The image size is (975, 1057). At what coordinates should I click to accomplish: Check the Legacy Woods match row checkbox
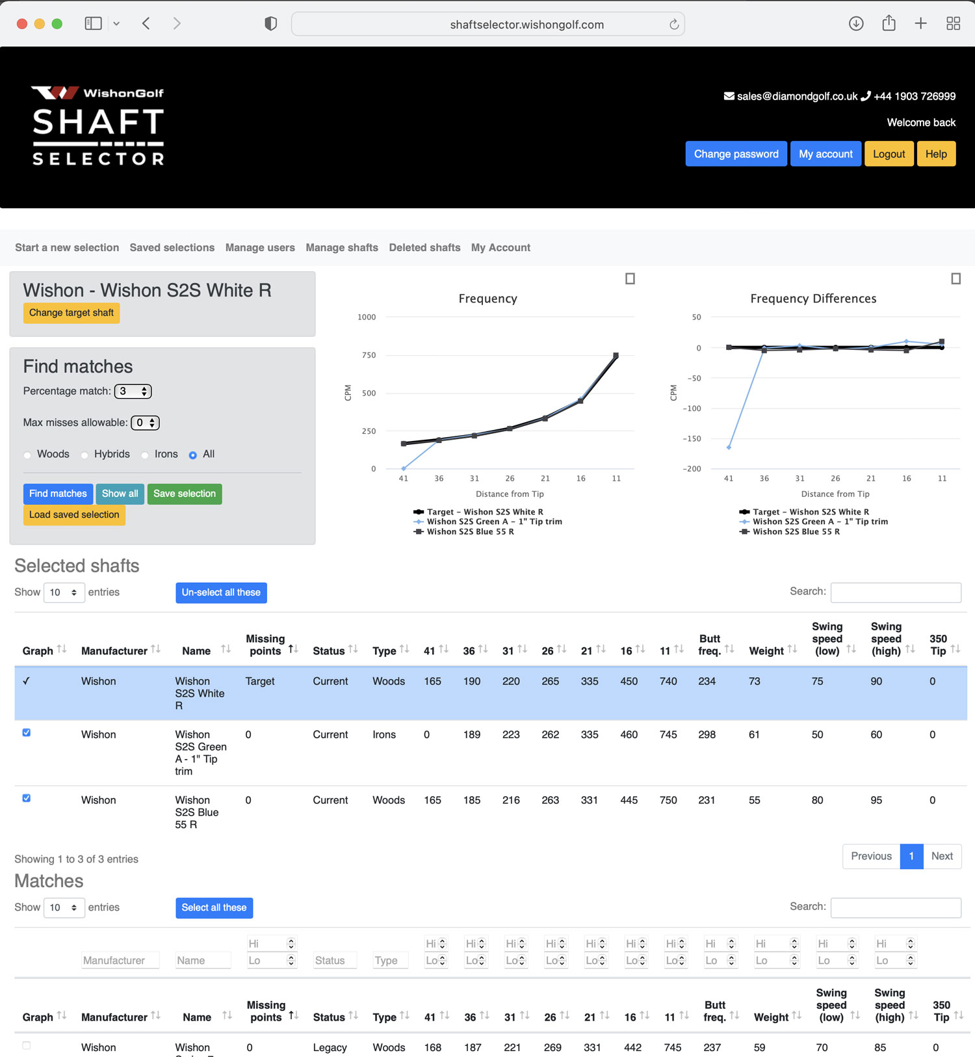[27, 1046]
